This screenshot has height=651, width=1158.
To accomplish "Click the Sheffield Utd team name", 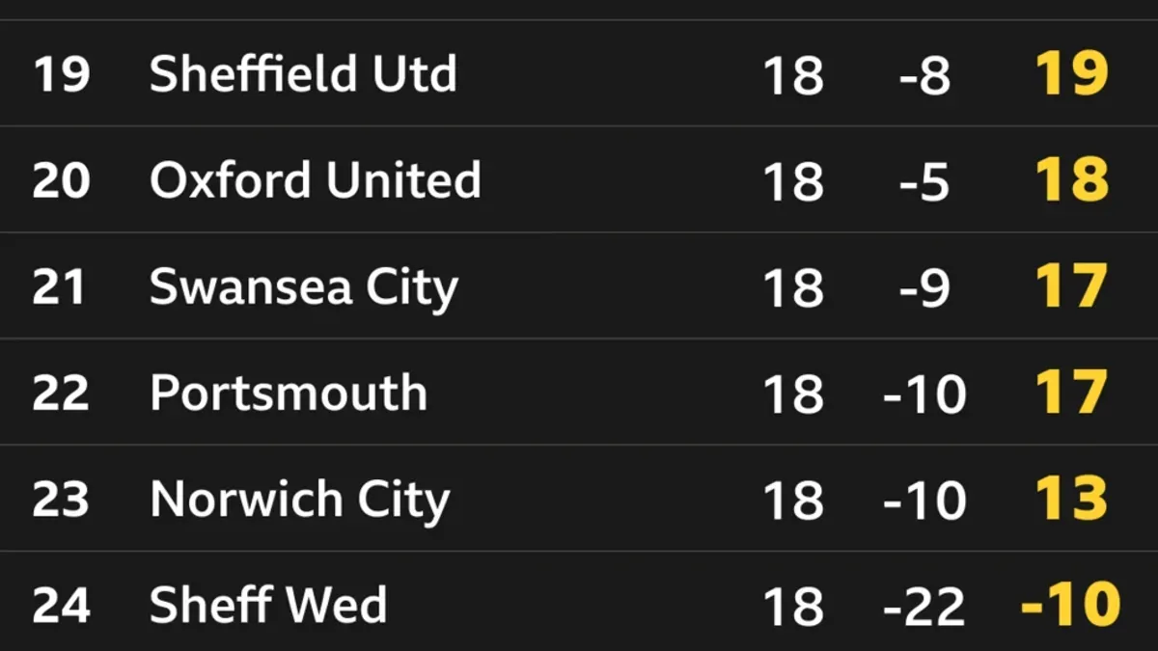I will pyautogui.click(x=303, y=74).
